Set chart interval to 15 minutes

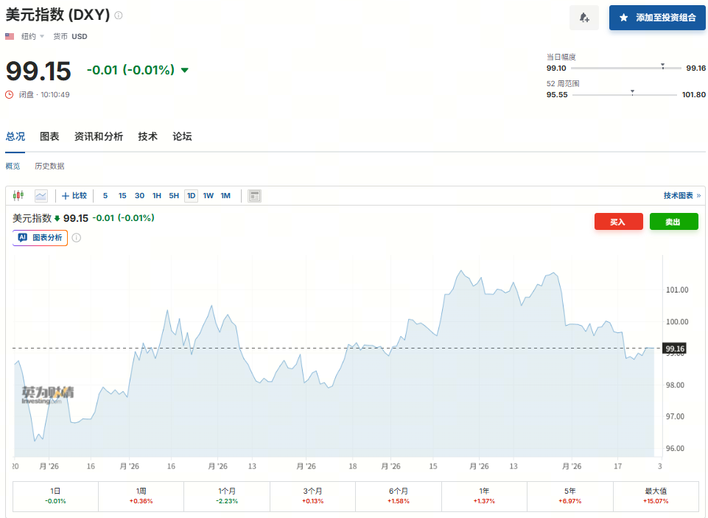[x=122, y=195]
